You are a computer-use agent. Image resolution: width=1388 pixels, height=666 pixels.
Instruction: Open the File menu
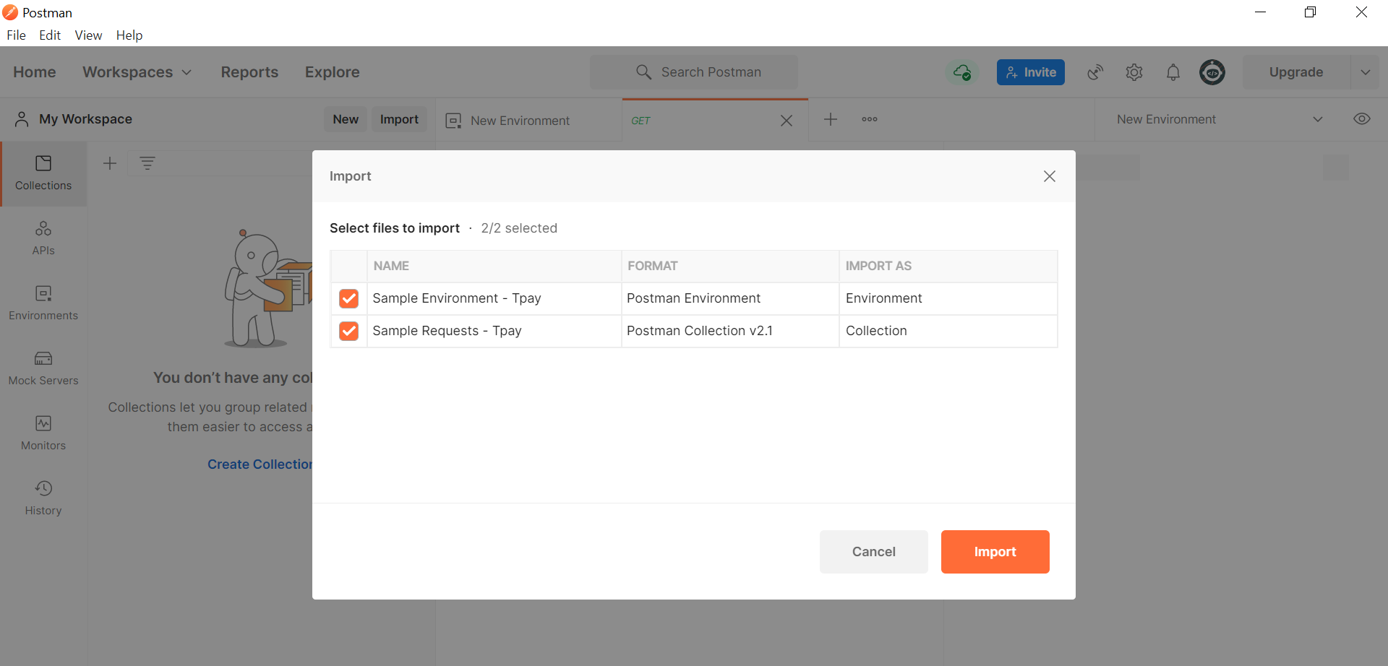(x=16, y=35)
